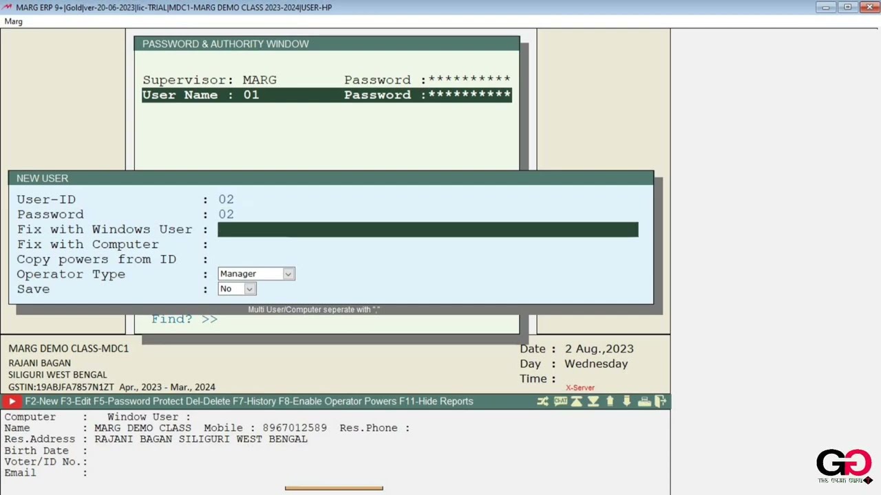Viewport: 881px width, 495px height.
Task: Click MARG DEMO CLASS-MDC1 company name
Action: pos(69,349)
